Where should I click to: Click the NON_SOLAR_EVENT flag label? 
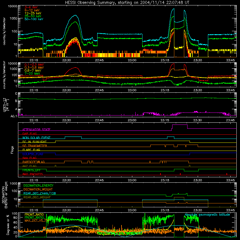36,138
